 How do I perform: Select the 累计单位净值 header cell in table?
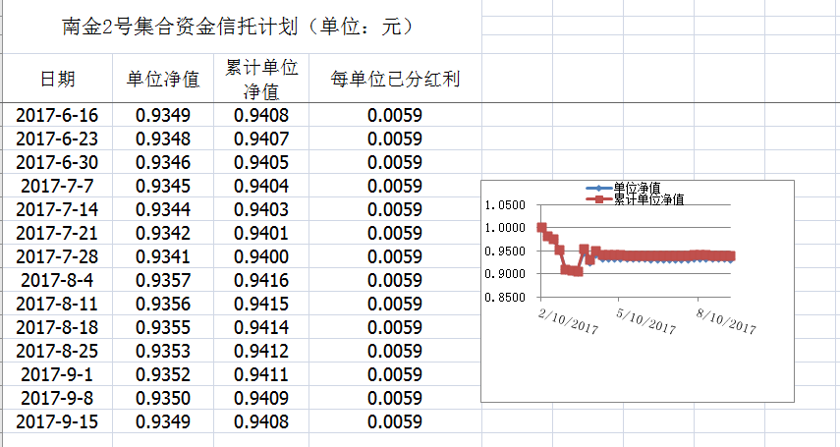pyautogui.click(x=261, y=79)
